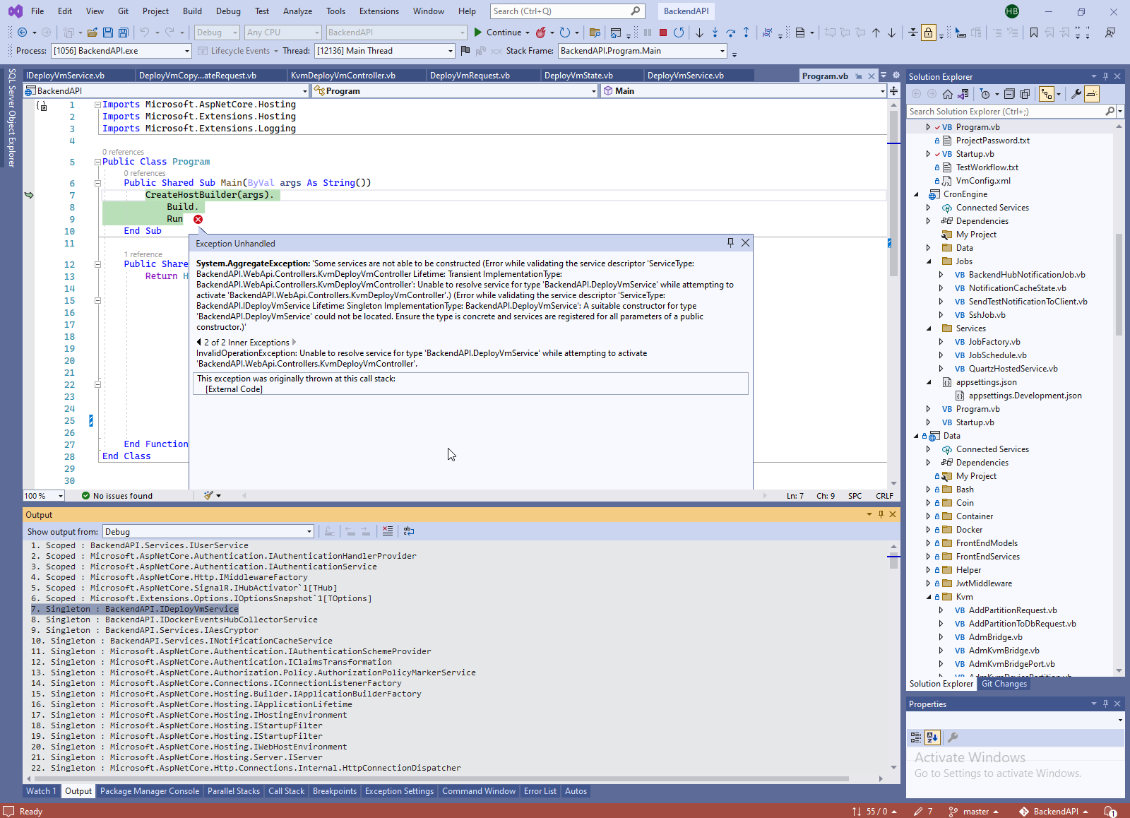This screenshot has height=818, width=1130.
Task: Collapse the CronEngine project node
Action: (917, 194)
